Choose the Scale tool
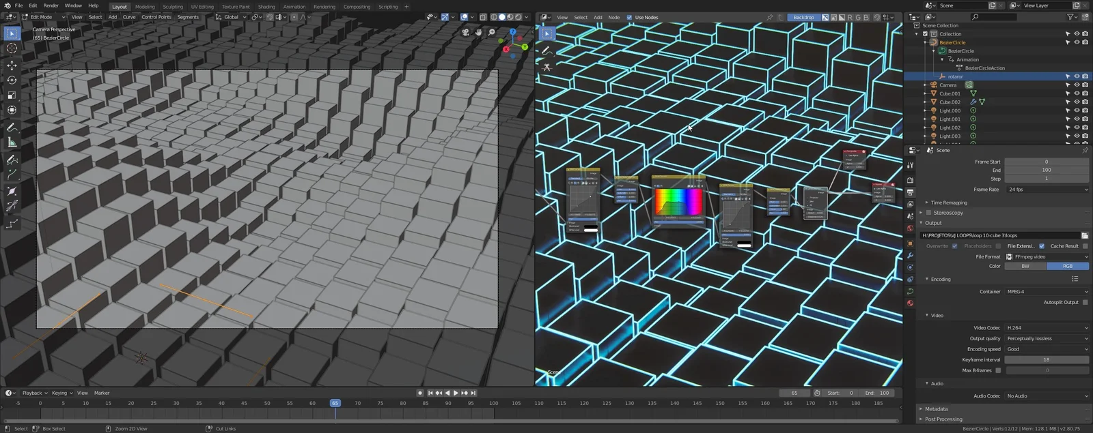This screenshot has width=1093, height=433. pos(12,95)
